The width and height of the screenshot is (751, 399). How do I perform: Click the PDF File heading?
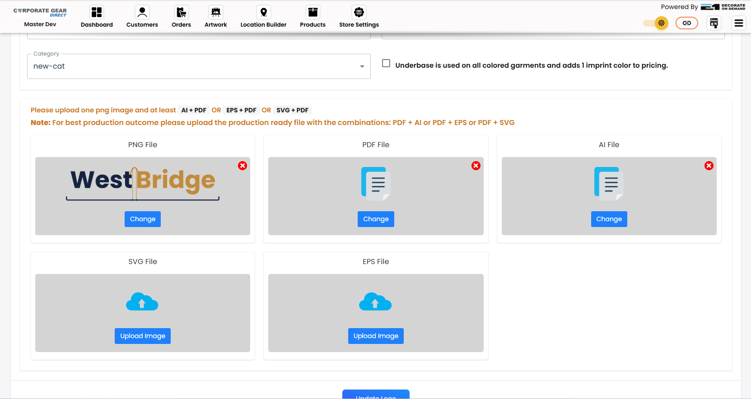coord(376,145)
